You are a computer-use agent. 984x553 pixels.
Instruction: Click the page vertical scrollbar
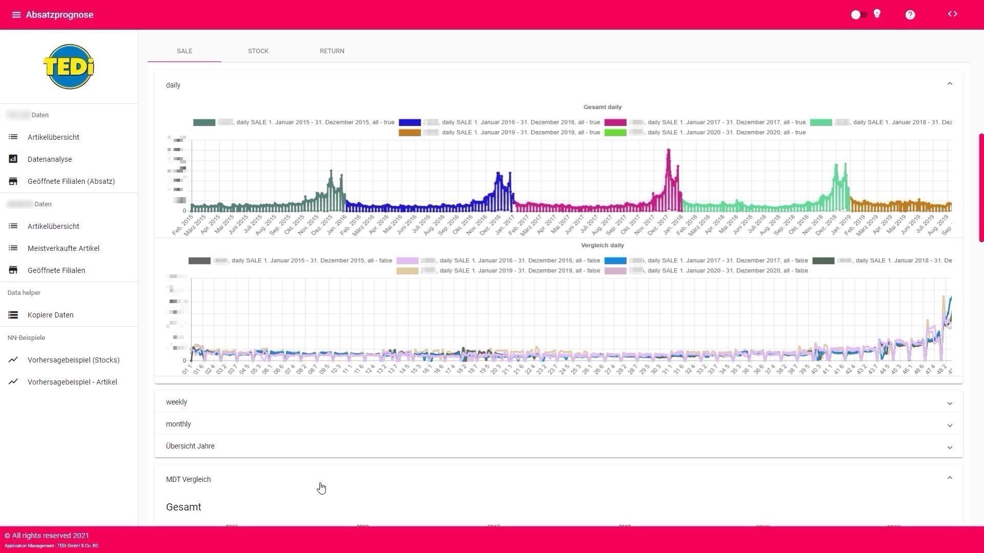click(981, 187)
